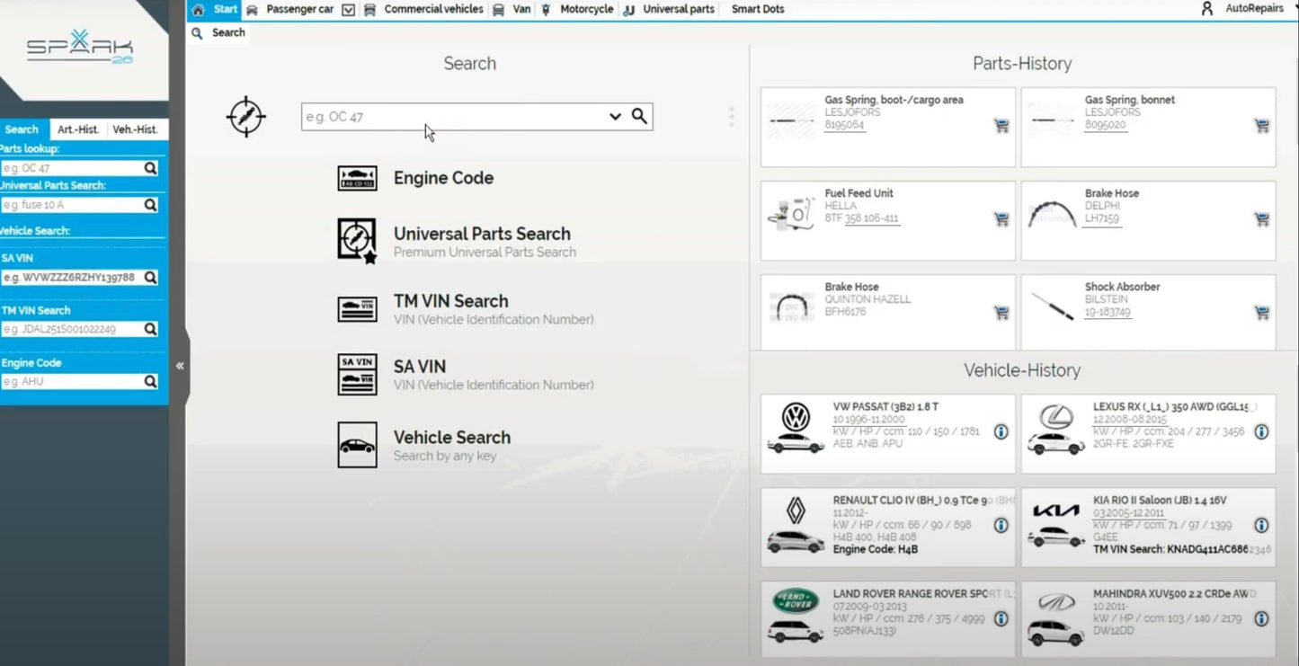The width and height of the screenshot is (1299, 666).
Task: Toggle the checkbox next to Passenger car
Action: (x=348, y=10)
